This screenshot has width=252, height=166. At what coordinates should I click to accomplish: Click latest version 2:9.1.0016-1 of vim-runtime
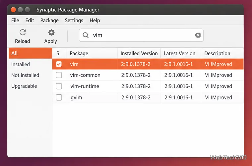pyautogui.click(x=178, y=86)
